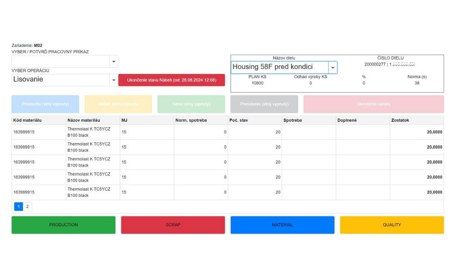Select page 1 in the pagination
This screenshot has height=275, width=456.
pos(19,207)
